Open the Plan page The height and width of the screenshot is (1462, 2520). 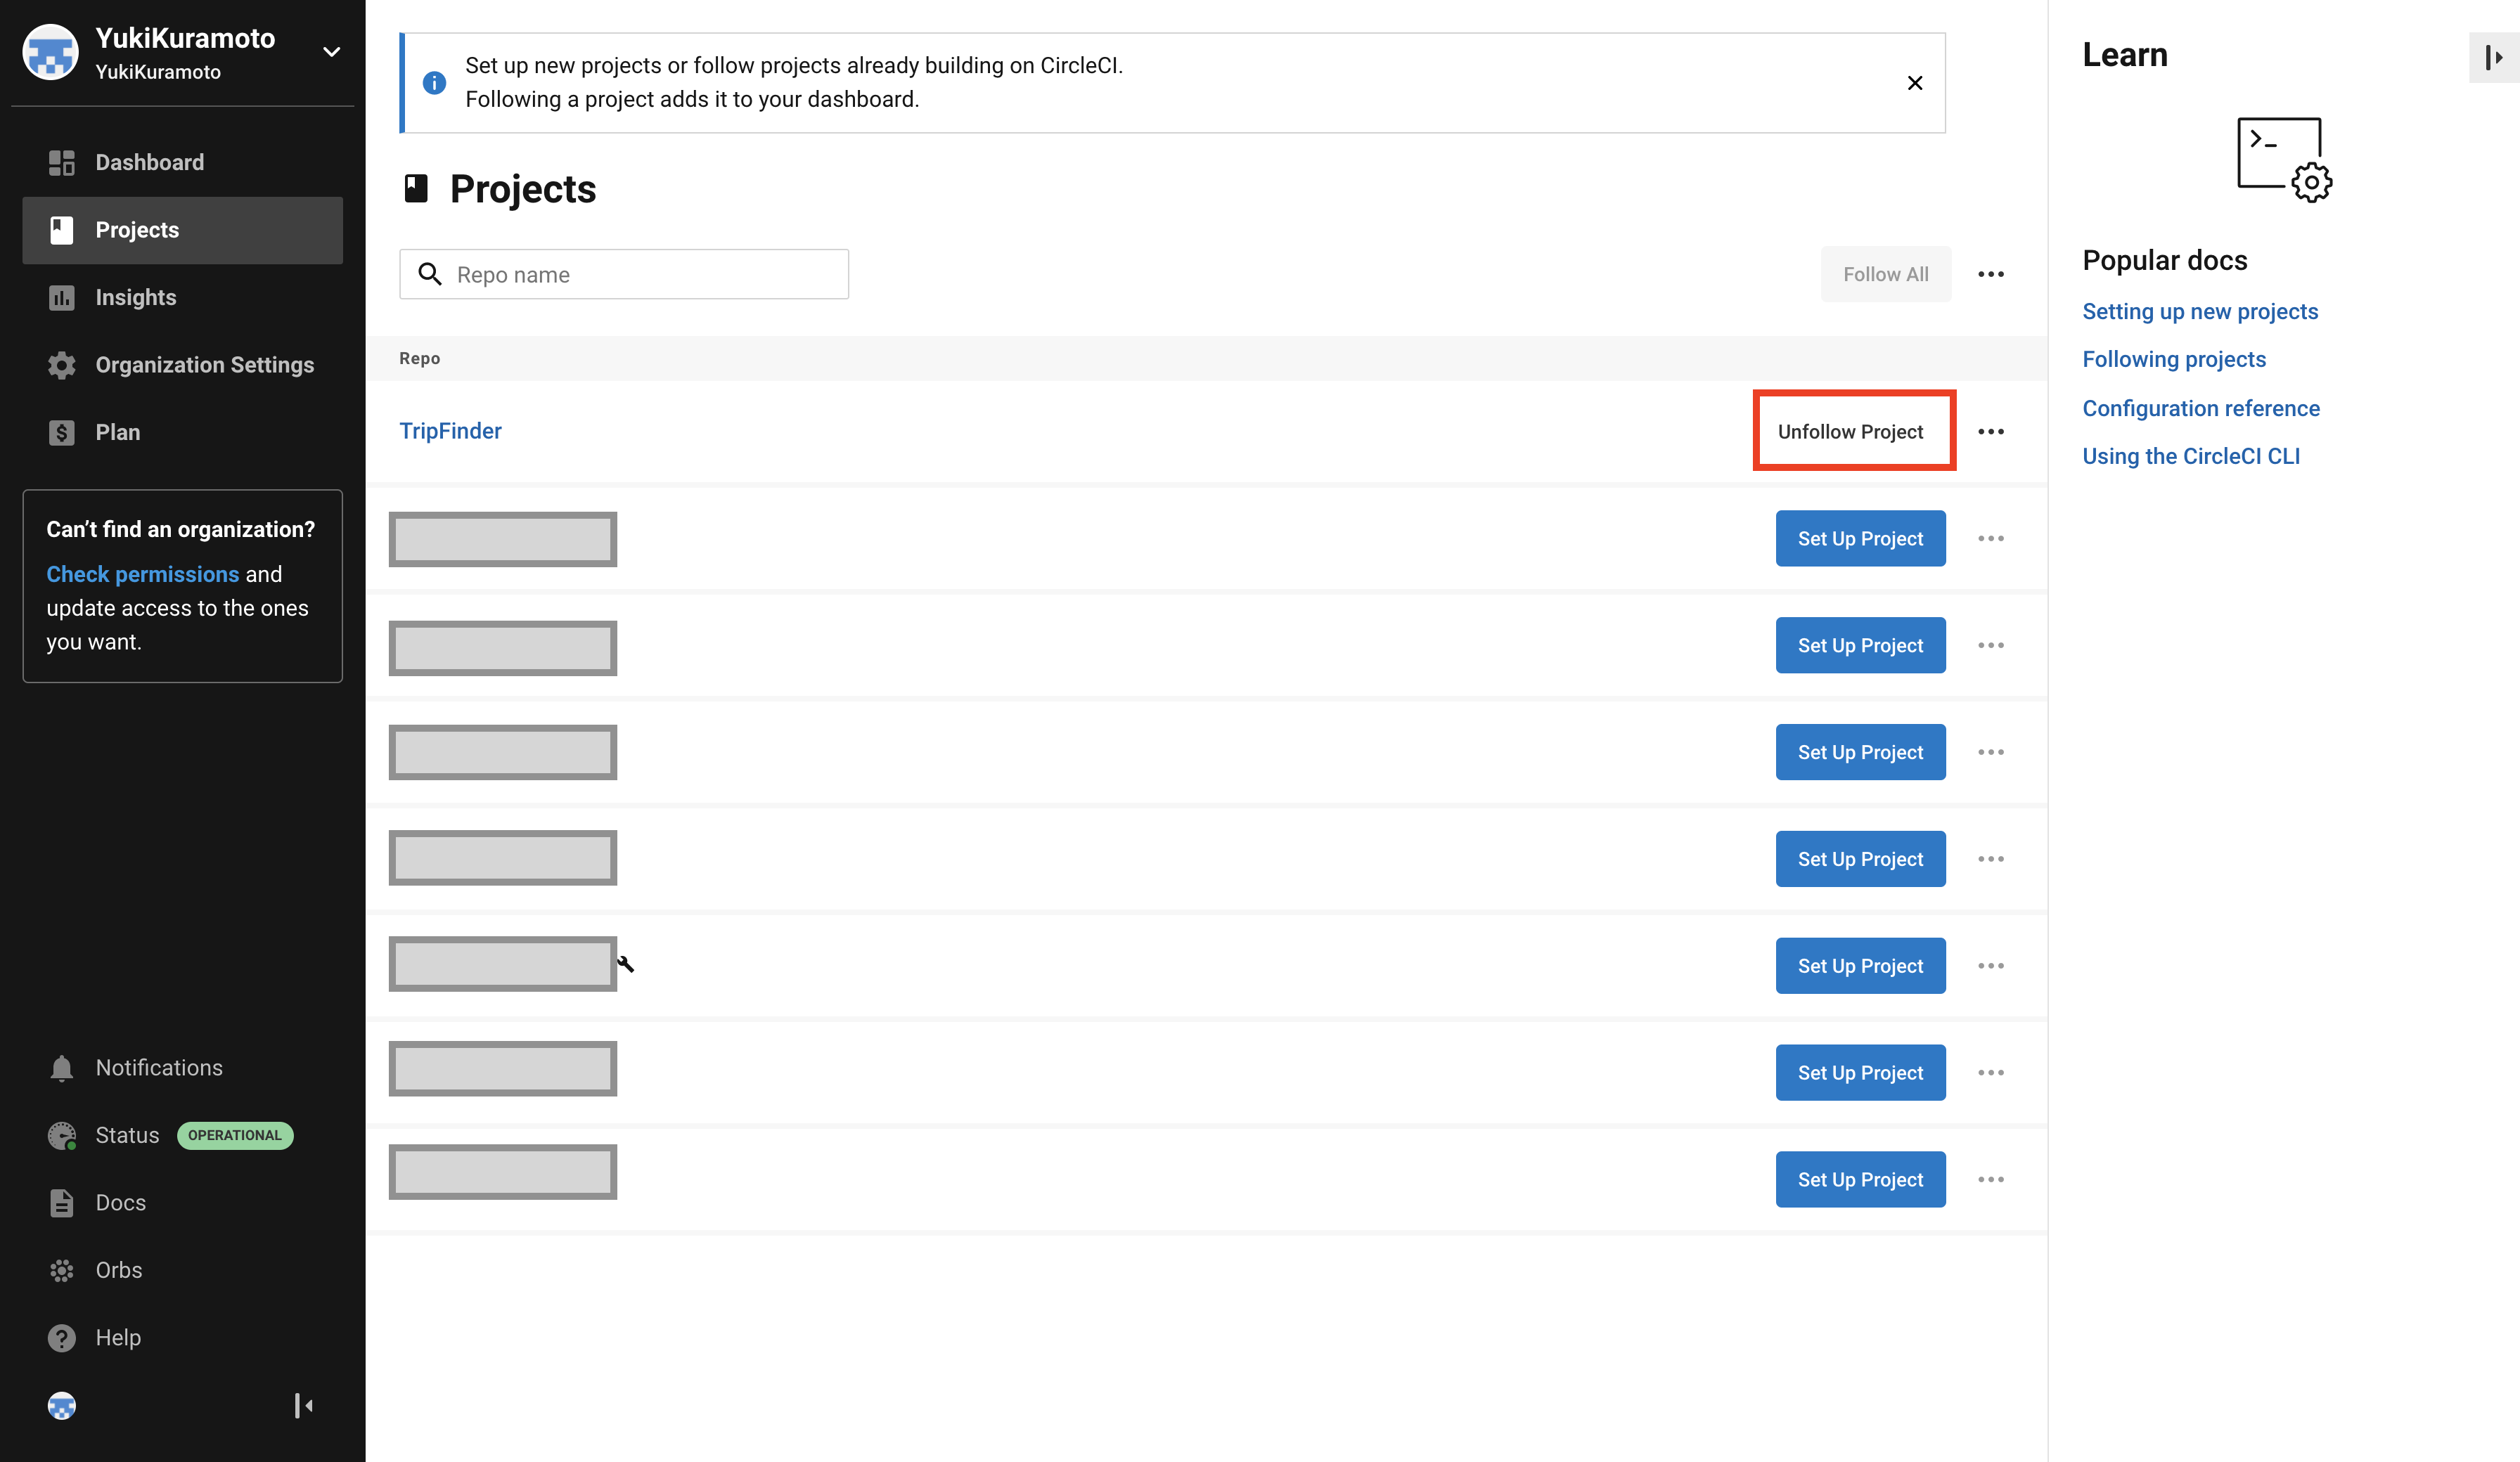click(x=182, y=432)
